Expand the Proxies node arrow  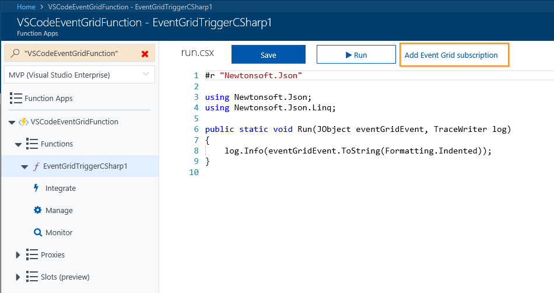18,255
